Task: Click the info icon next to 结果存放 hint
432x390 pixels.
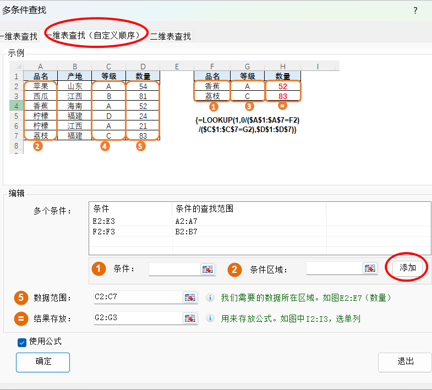Action: (x=210, y=318)
